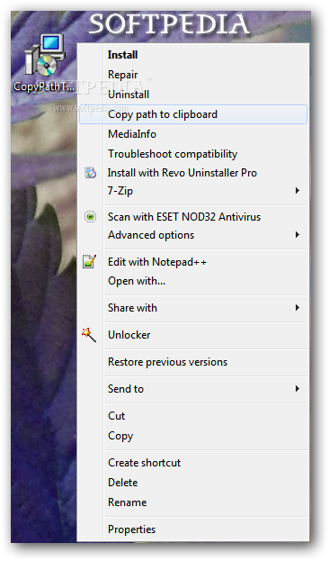Click the Revo Uninstaller Pro icon
The height and width of the screenshot is (561, 329).
(x=90, y=173)
